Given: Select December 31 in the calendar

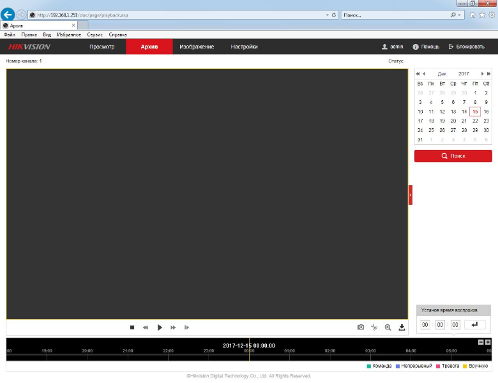Looking at the screenshot, I should (420, 139).
